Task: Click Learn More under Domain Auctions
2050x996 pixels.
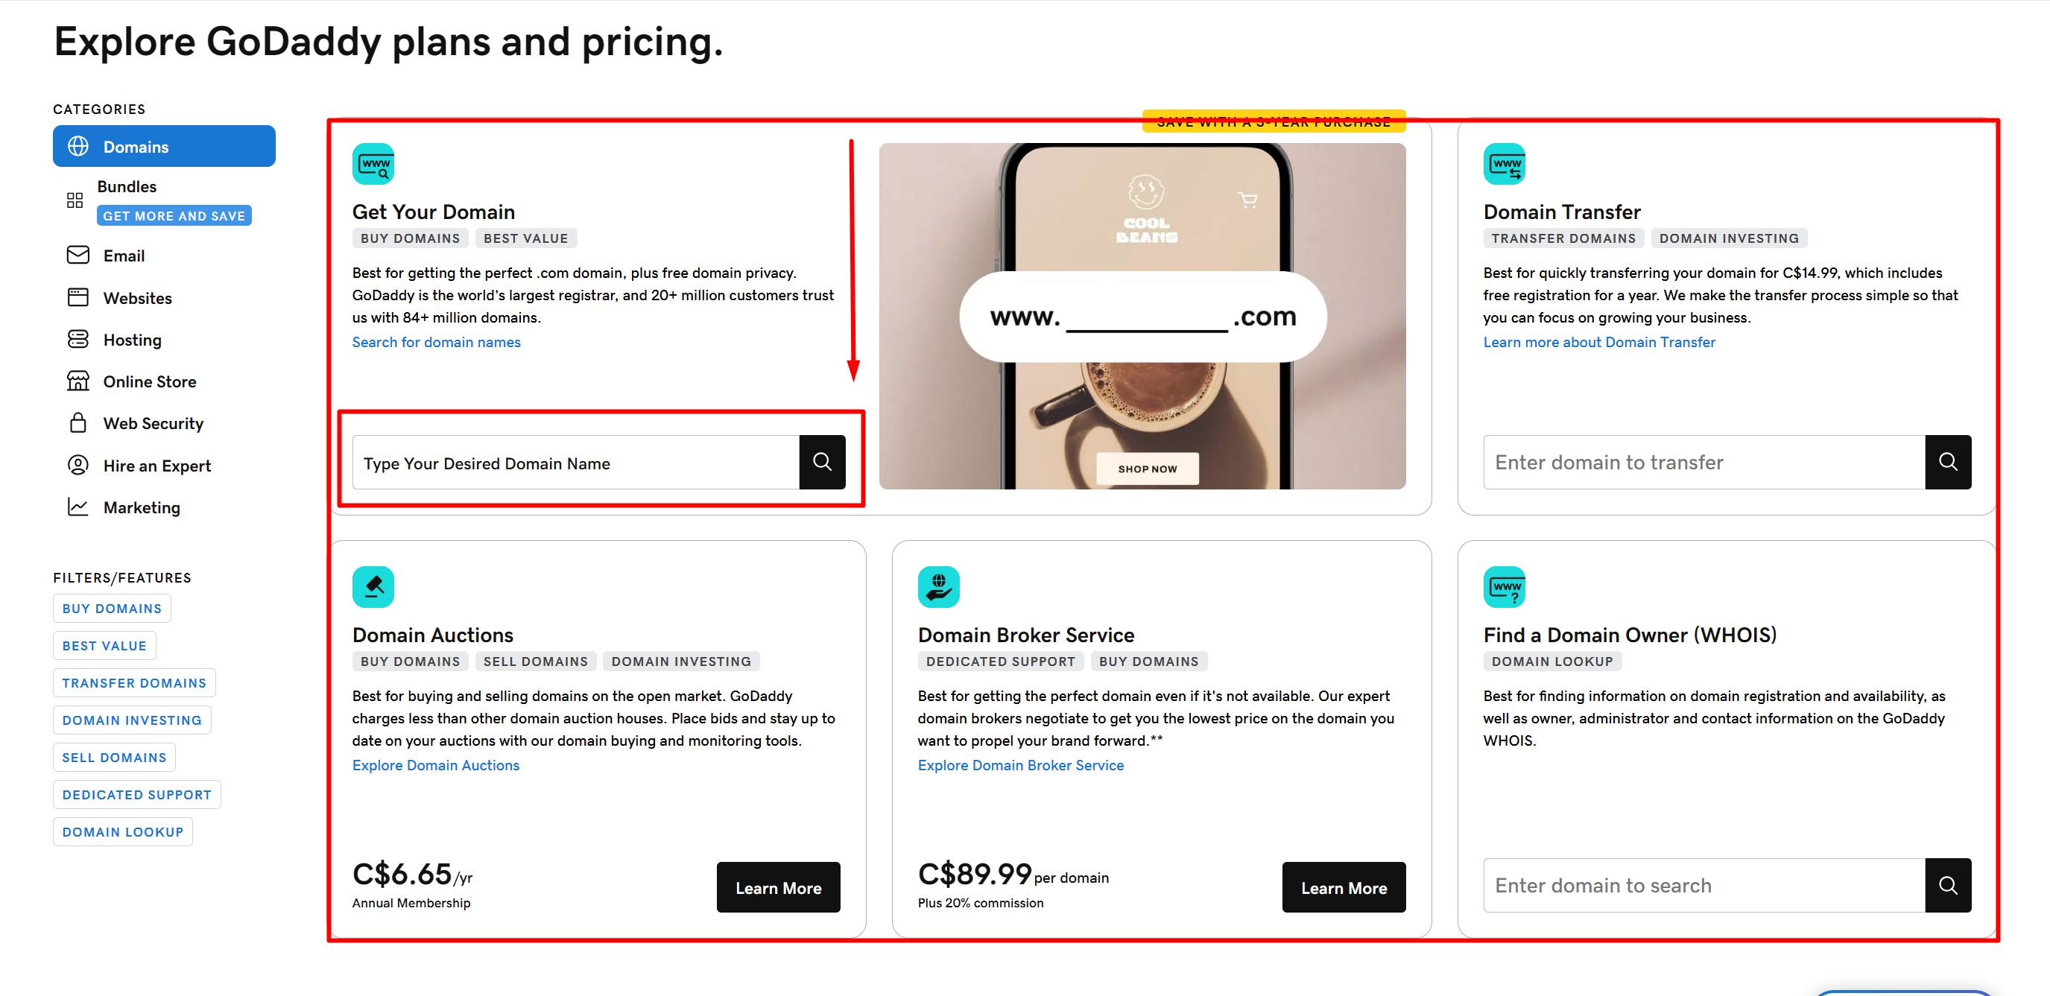Action: [x=778, y=887]
